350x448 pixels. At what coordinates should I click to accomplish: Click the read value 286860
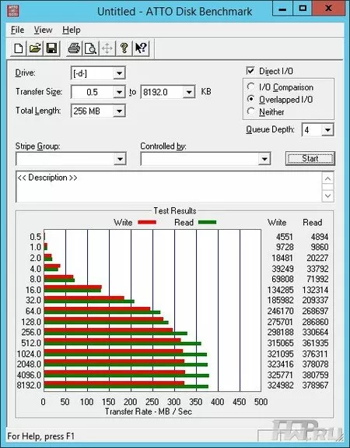coord(315,322)
